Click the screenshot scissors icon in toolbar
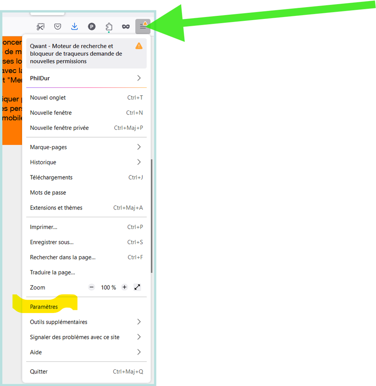 [41, 26]
